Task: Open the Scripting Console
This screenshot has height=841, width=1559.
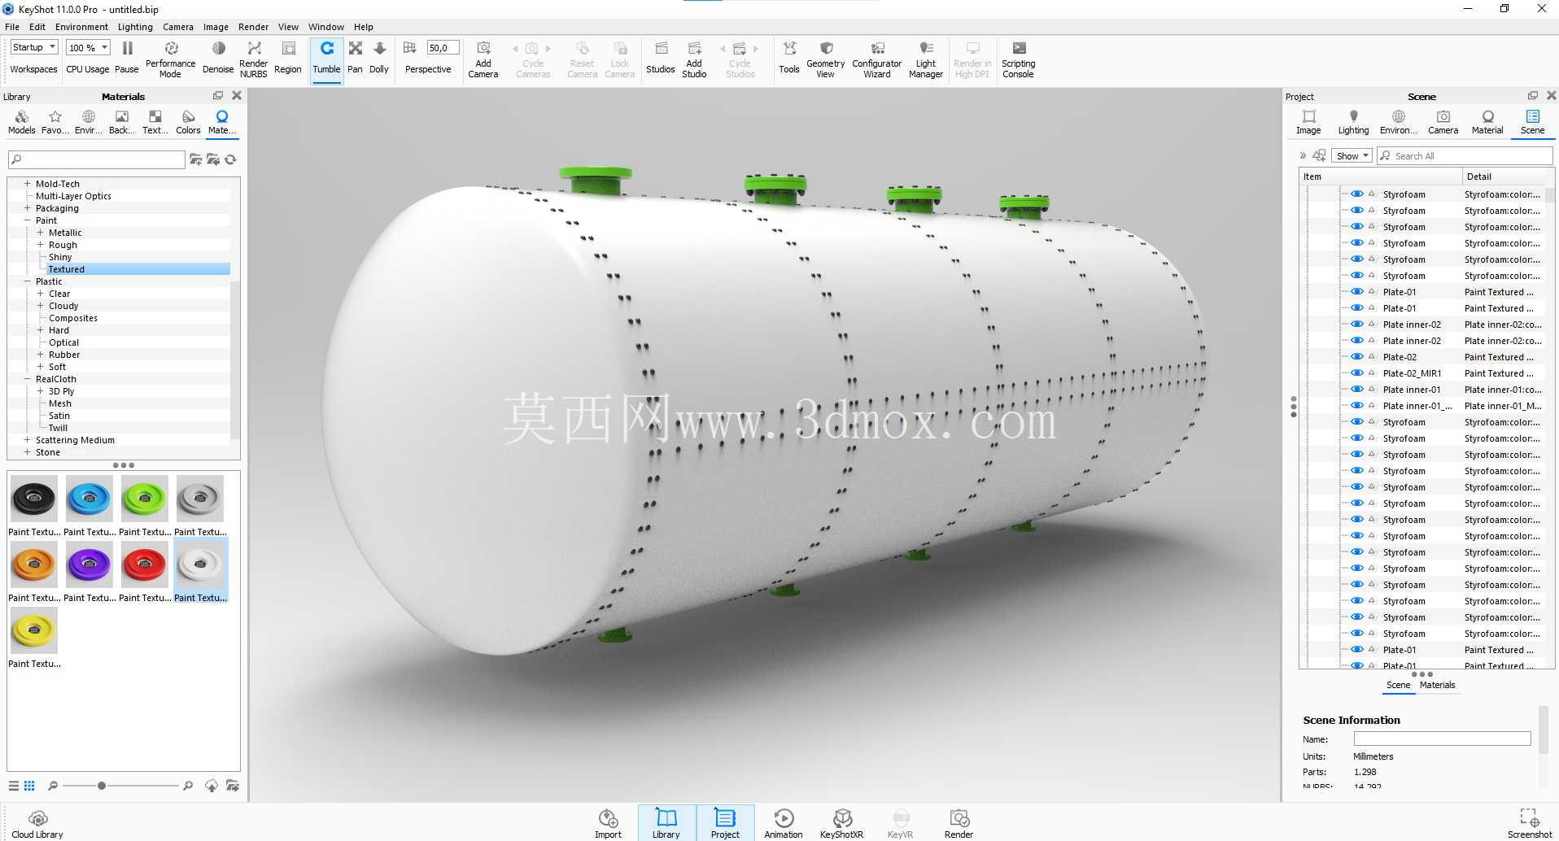Action: (1019, 59)
